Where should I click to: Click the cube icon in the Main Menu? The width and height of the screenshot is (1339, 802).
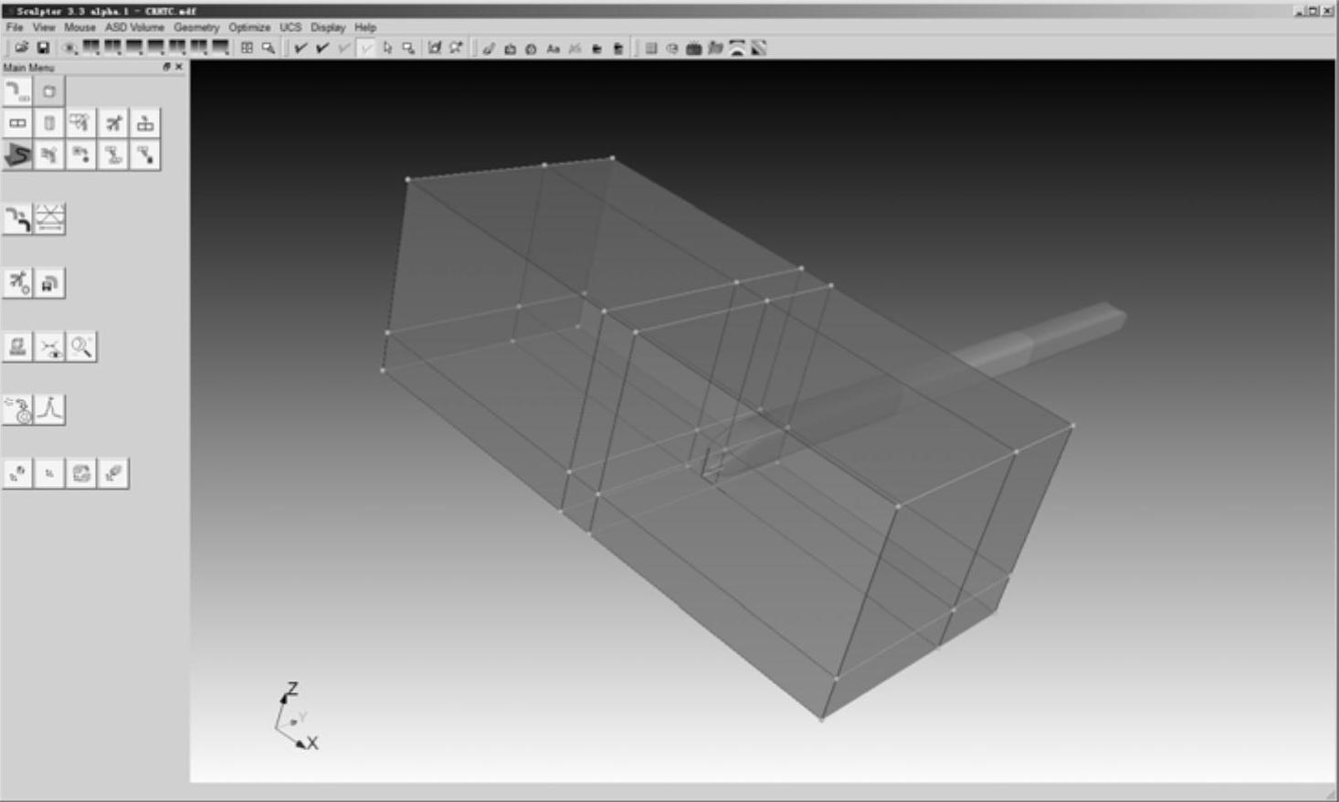49,91
